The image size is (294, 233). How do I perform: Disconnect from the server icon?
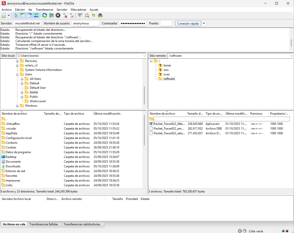click(65, 15)
